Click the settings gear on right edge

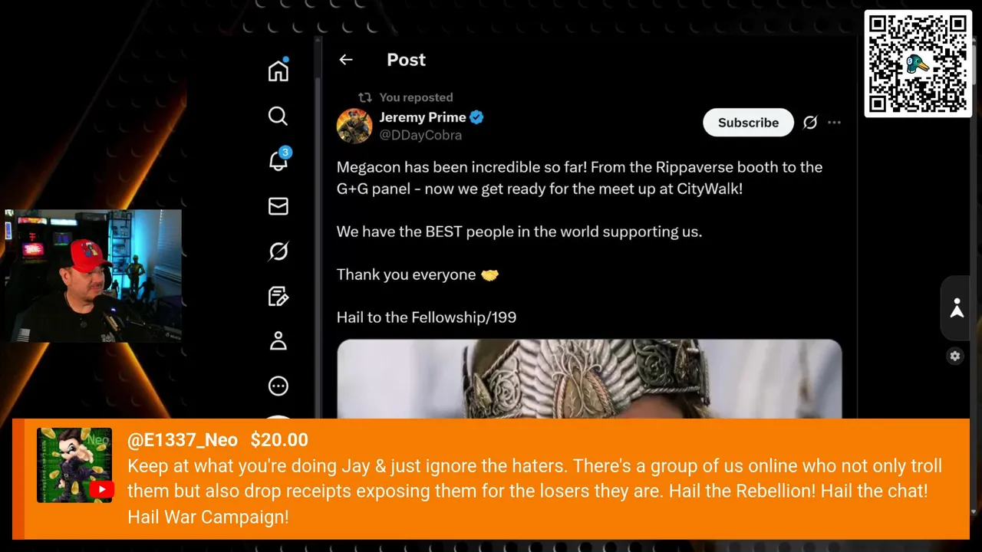point(955,356)
